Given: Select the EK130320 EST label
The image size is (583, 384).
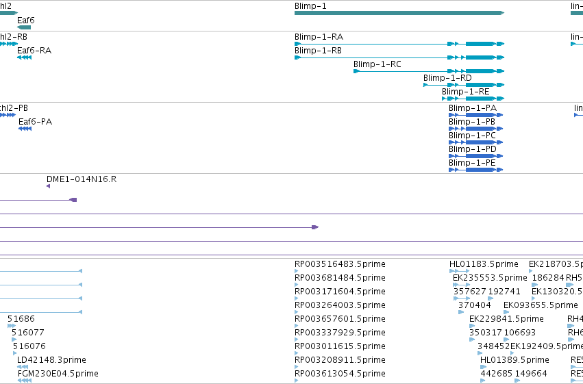Looking at the screenshot, I should [x=558, y=292].
